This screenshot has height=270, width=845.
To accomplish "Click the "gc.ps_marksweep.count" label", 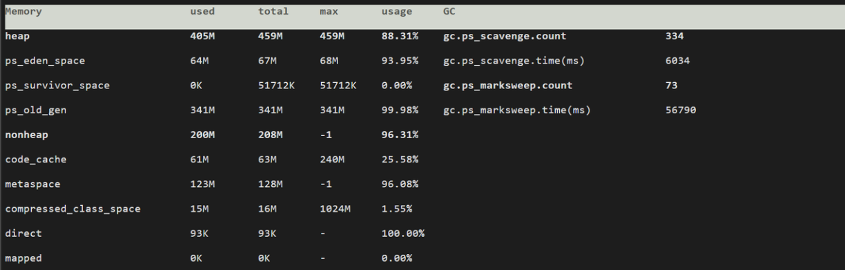I will (507, 86).
